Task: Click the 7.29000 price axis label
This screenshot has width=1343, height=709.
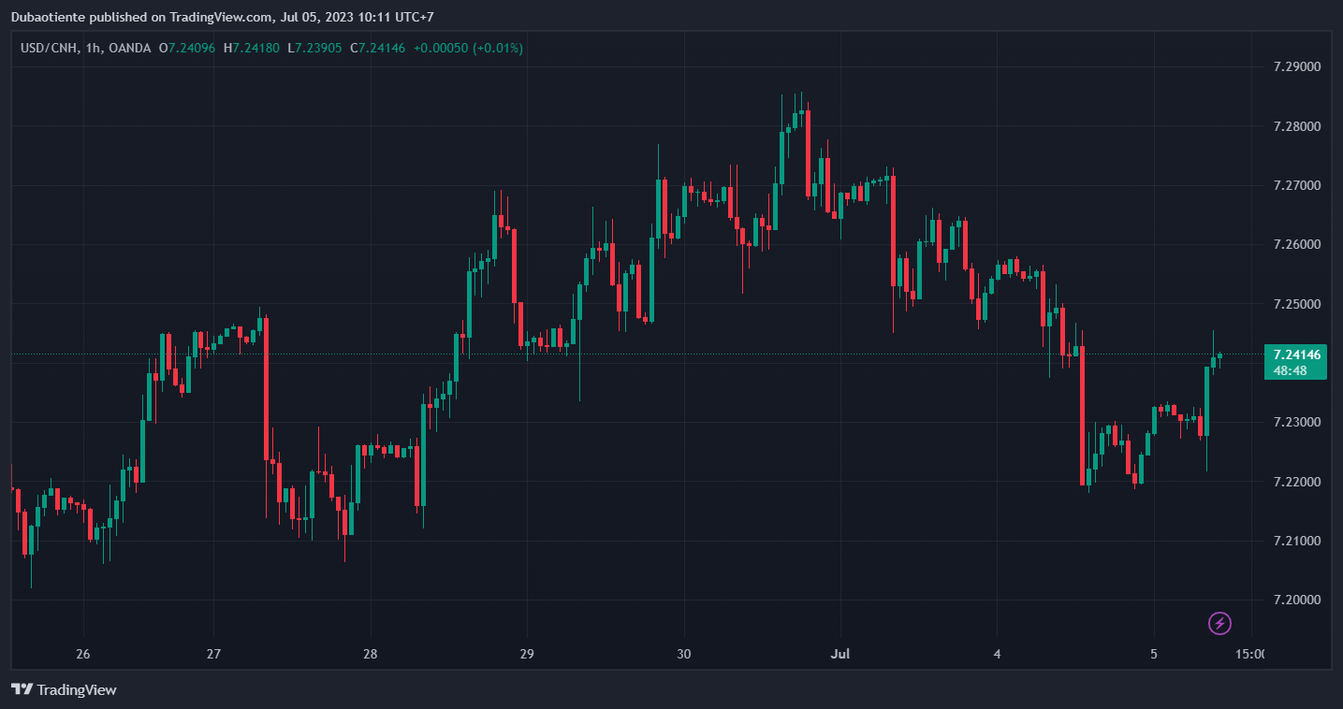Action: coord(1296,67)
